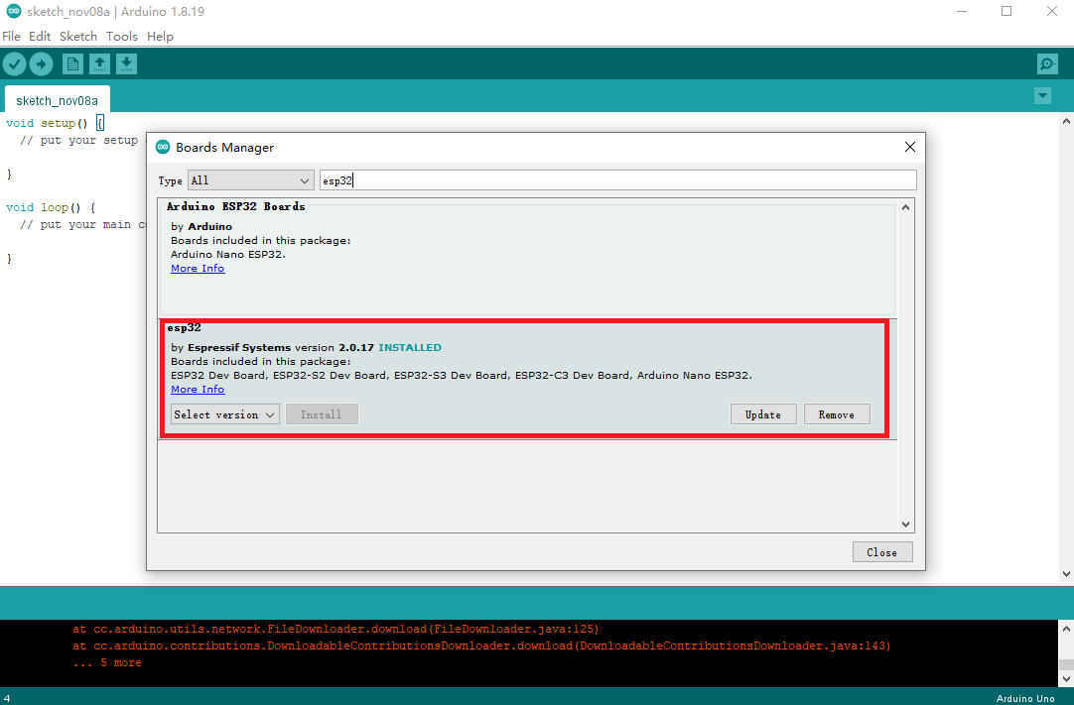Click the esp32 search field

click(617, 180)
